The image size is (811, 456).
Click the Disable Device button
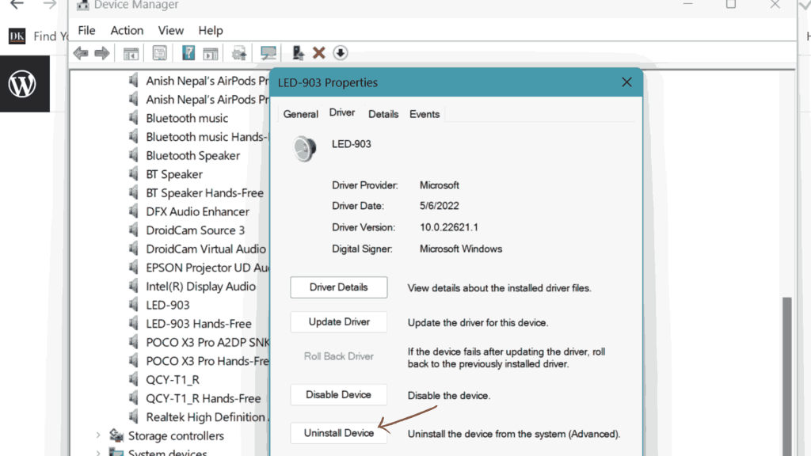point(339,395)
